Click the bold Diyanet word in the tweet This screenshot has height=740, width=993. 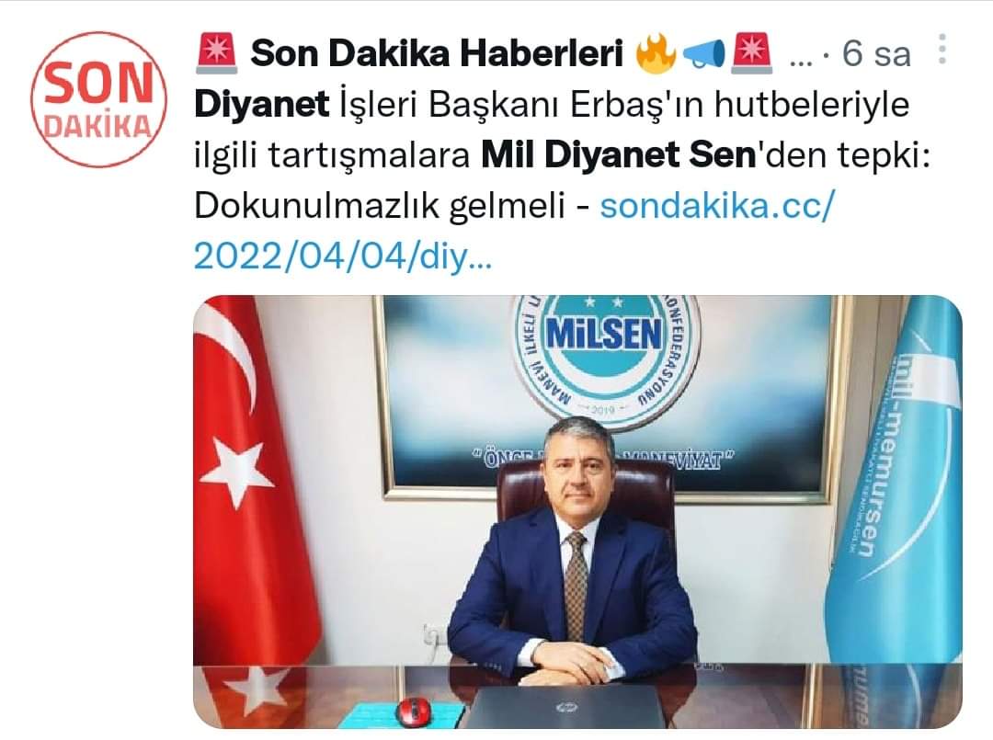261,105
